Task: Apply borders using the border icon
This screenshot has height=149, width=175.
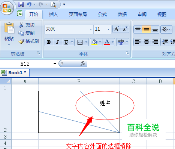Action: tap(80, 42)
